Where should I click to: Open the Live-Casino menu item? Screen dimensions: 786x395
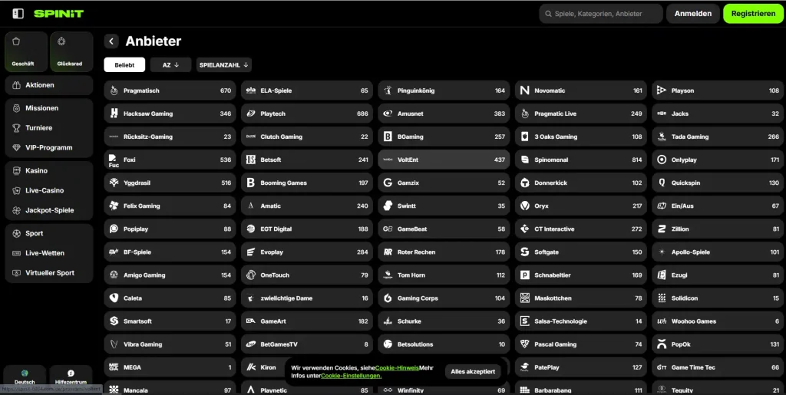[49, 191]
